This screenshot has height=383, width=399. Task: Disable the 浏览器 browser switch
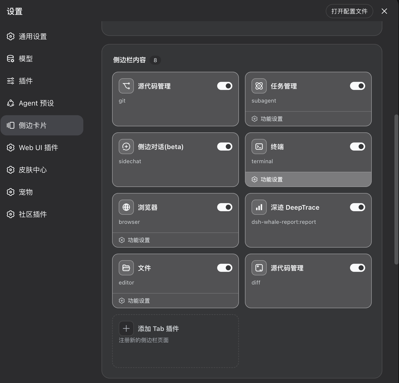pos(225,207)
